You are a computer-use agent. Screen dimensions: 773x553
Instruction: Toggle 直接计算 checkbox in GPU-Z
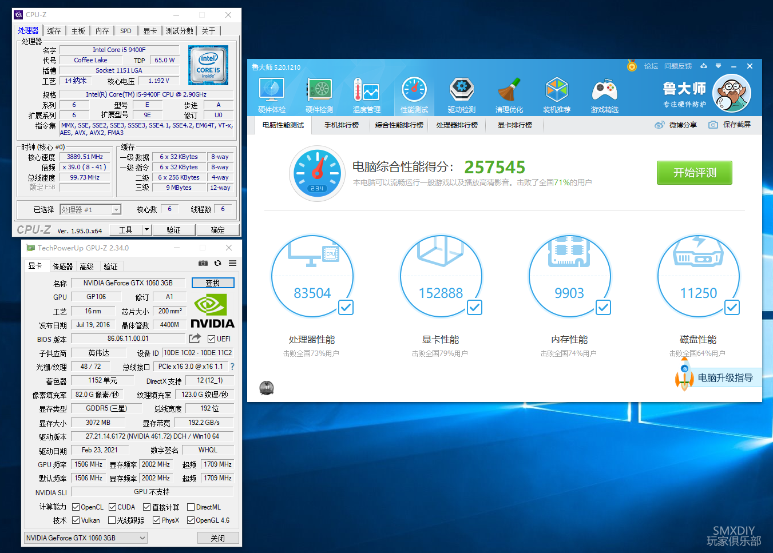point(146,507)
